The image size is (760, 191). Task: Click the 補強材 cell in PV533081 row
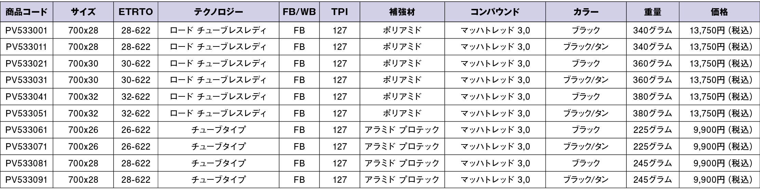point(402,163)
